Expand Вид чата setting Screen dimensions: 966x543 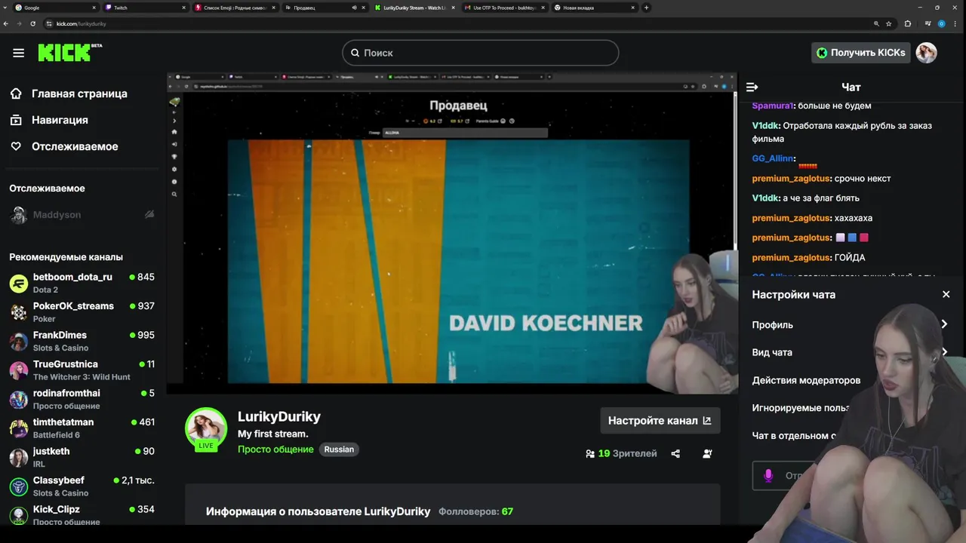(850, 352)
